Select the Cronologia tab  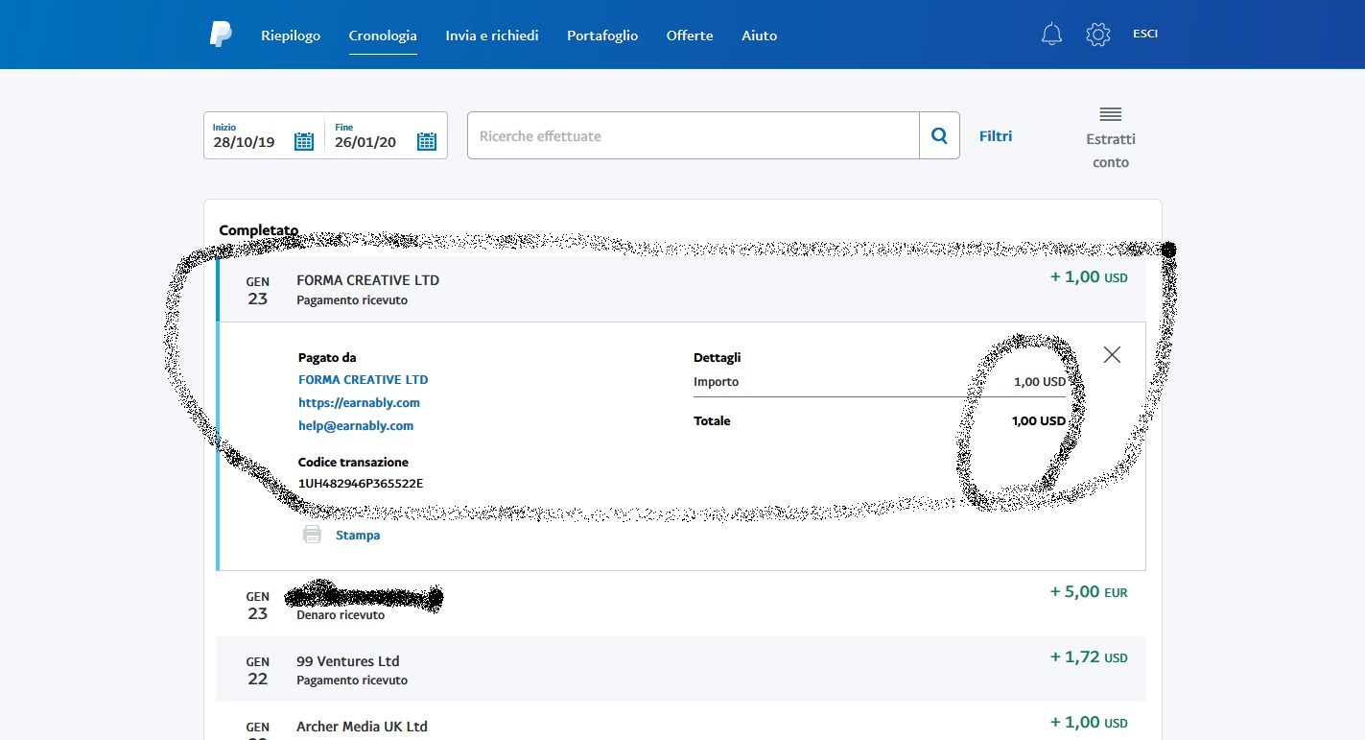[x=383, y=36]
